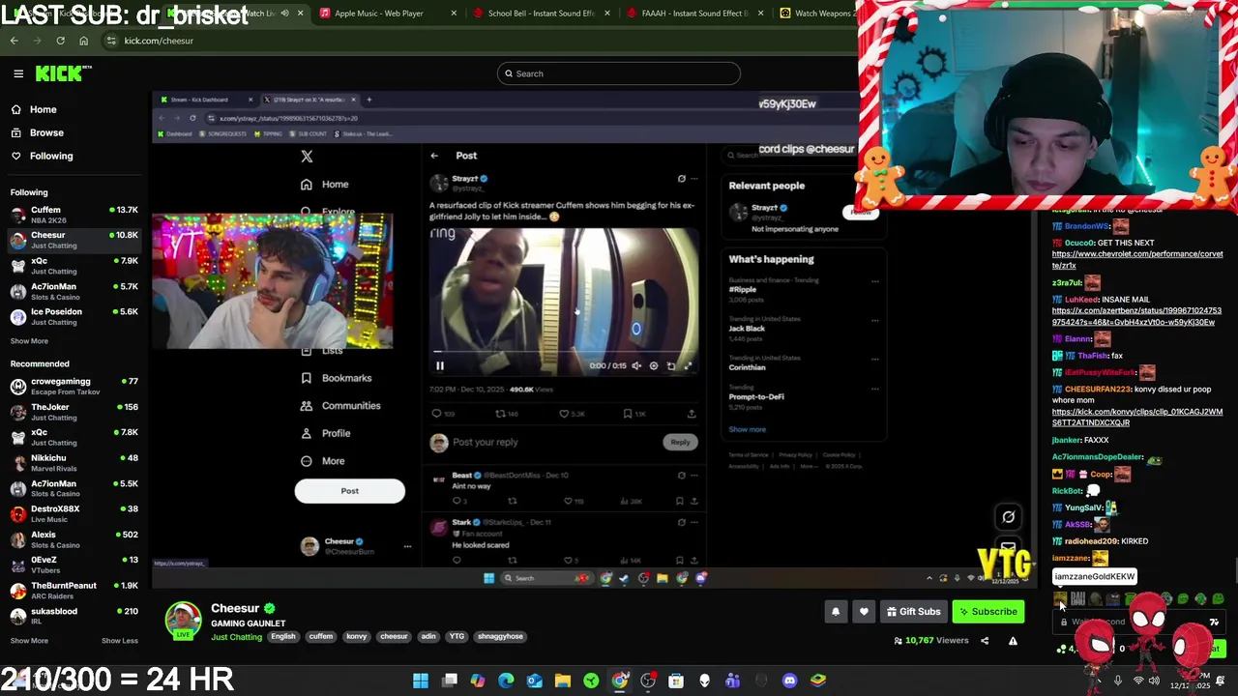The height and width of the screenshot is (696, 1238).
Task: Open Ac7ionMan in Following list
Action: pyautogui.click(x=74, y=291)
